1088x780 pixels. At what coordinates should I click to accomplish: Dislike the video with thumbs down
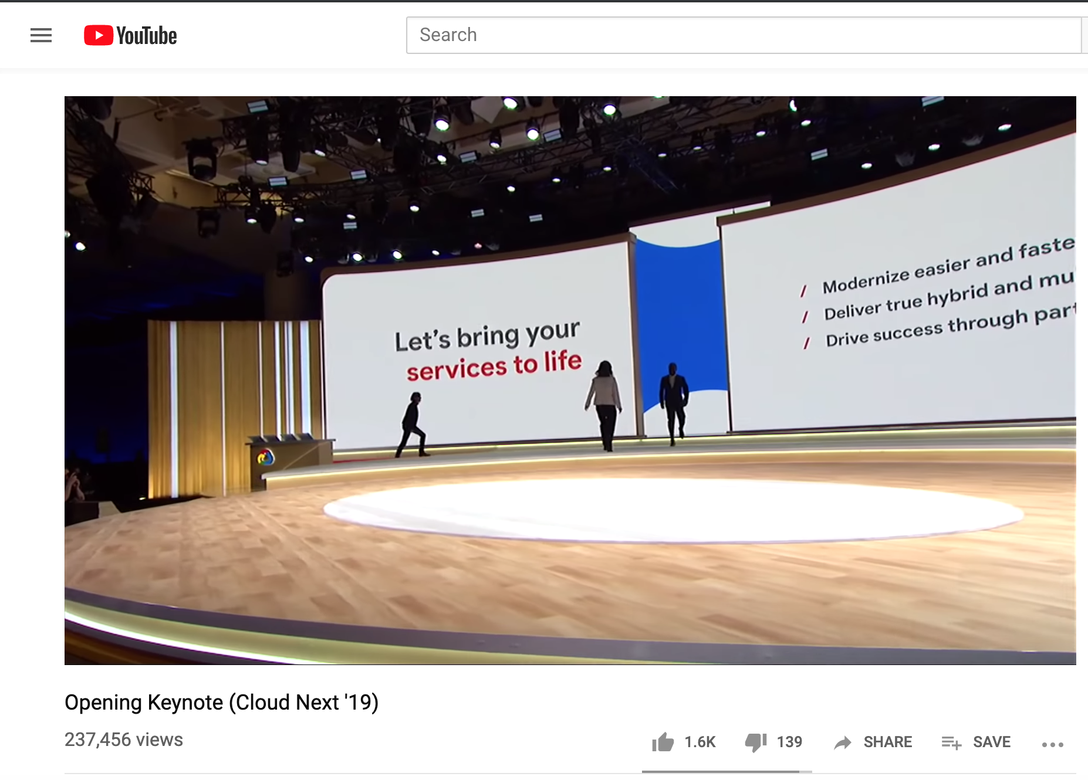756,742
